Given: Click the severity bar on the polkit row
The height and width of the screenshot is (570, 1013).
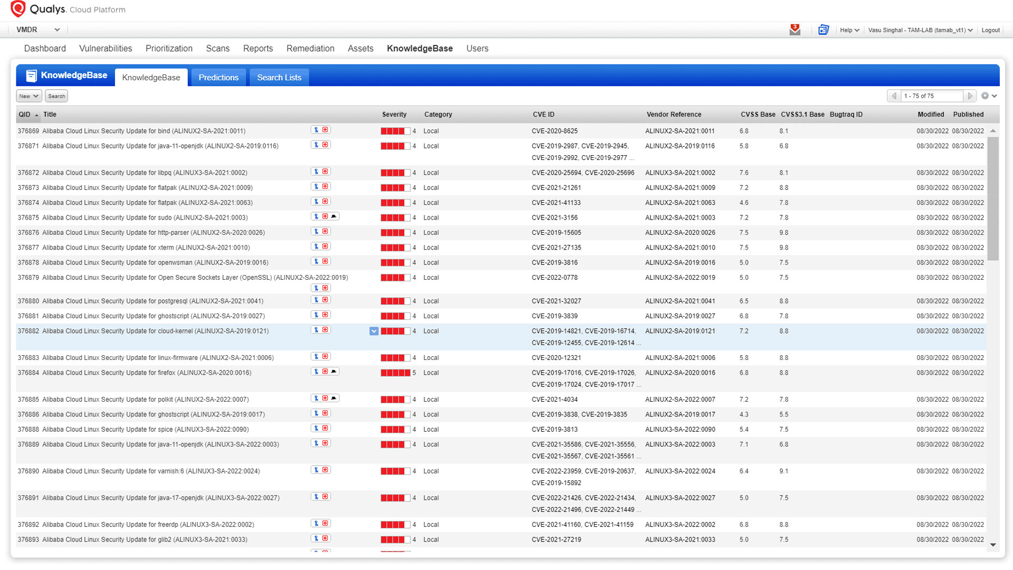Looking at the screenshot, I should 396,399.
